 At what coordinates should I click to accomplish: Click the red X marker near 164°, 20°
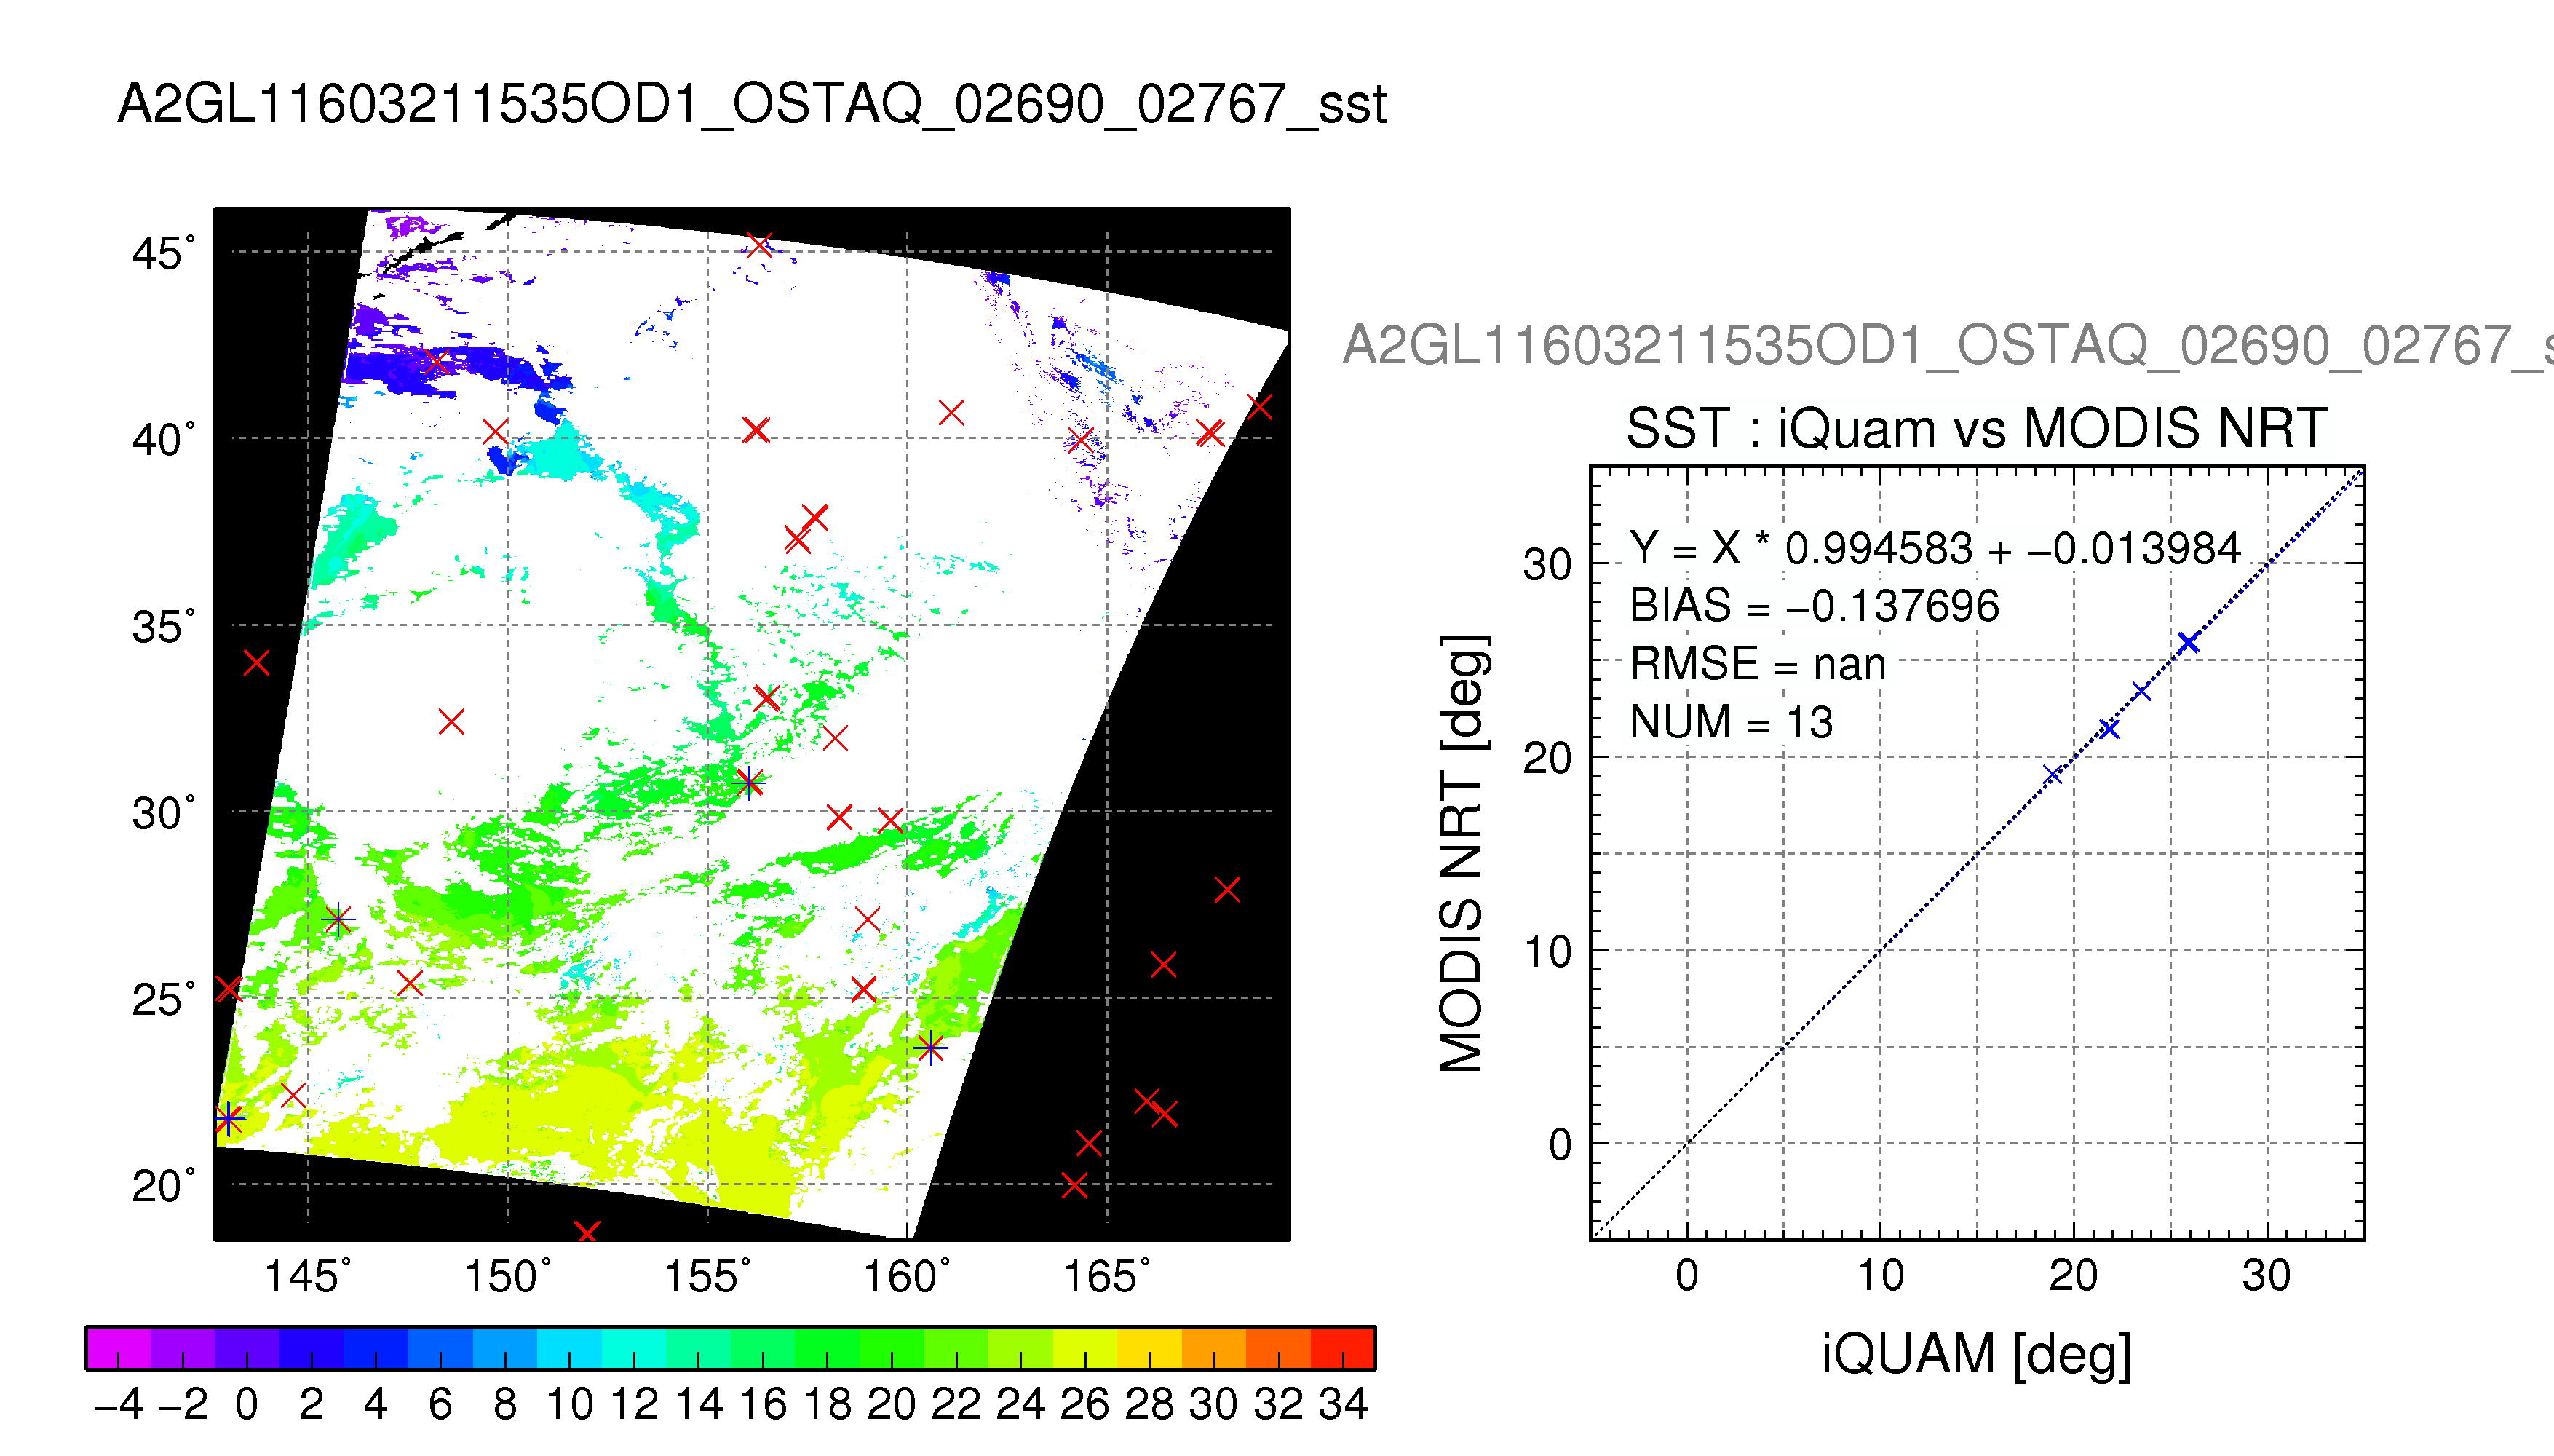[x=1074, y=1186]
